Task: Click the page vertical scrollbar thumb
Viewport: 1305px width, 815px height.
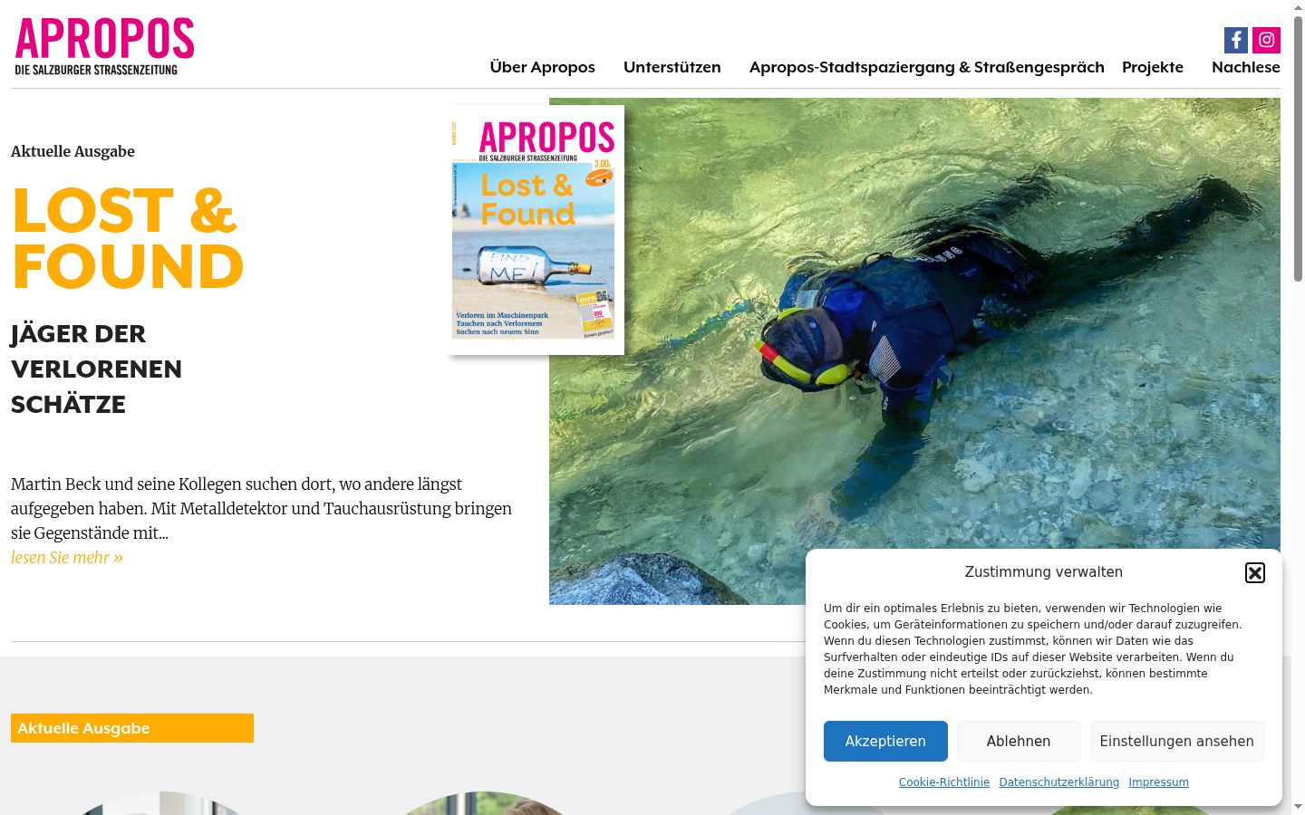Action: (x=1298, y=149)
